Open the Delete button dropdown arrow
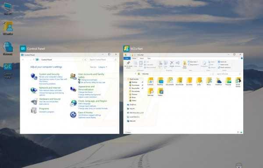 [x=172, y=68]
